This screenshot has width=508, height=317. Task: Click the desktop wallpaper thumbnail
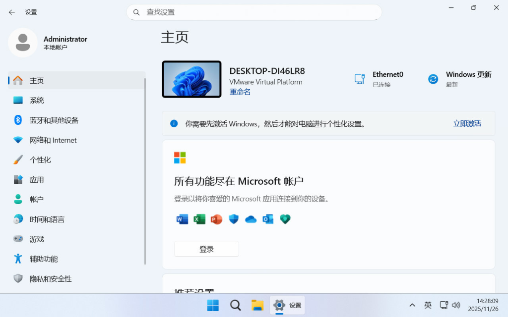191,79
